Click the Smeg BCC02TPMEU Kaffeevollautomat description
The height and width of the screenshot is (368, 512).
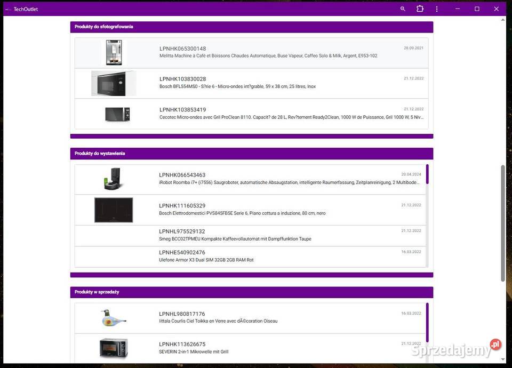point(235,239)
